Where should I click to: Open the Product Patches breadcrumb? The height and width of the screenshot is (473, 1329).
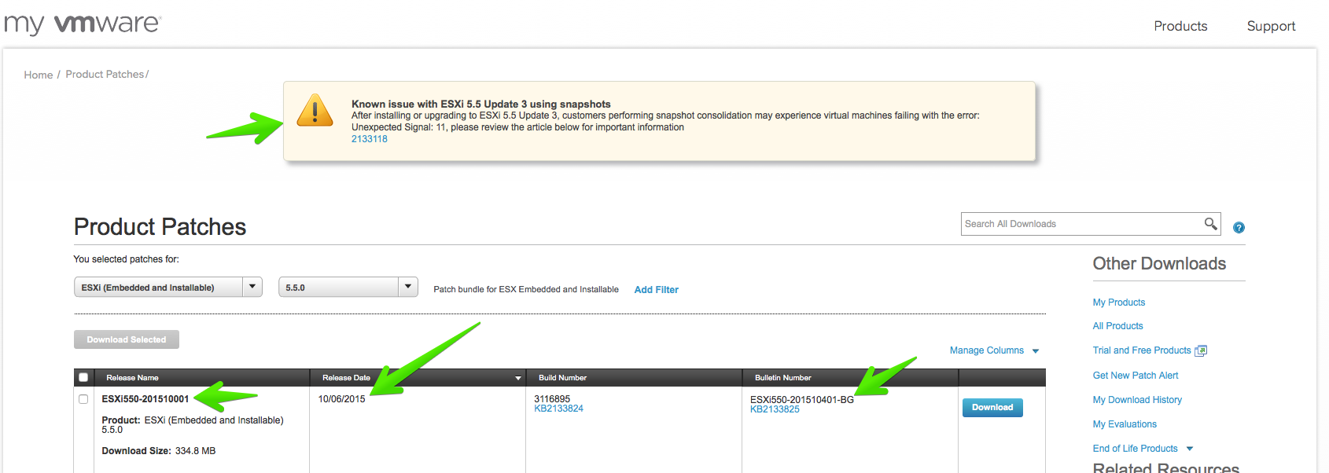pyautogui.click(x=105, y=74)
